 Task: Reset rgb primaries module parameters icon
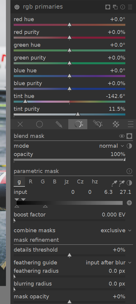(x=123, y=7)
